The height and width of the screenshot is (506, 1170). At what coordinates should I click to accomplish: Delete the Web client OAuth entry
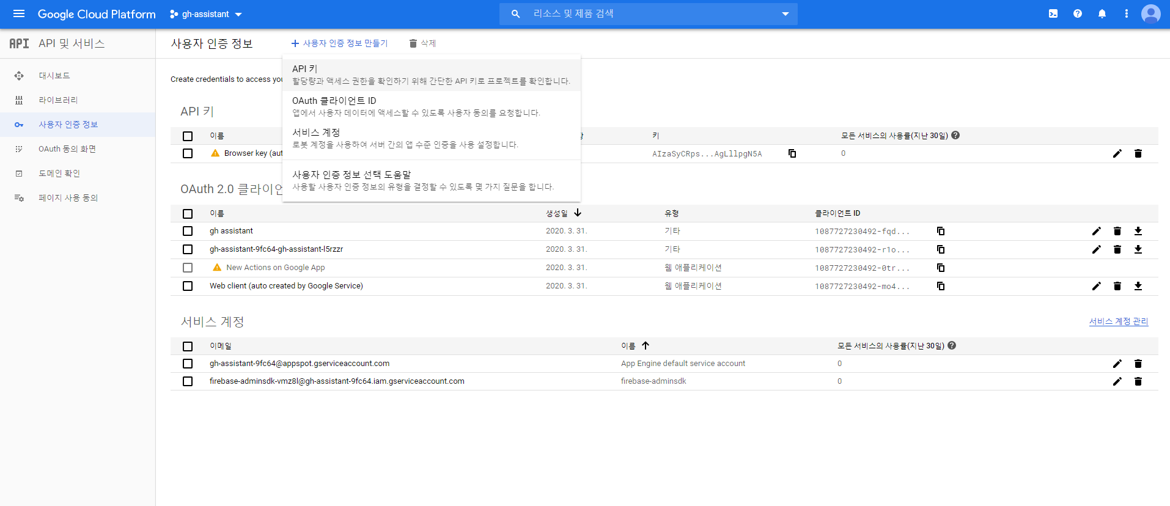pos(1117,286)
